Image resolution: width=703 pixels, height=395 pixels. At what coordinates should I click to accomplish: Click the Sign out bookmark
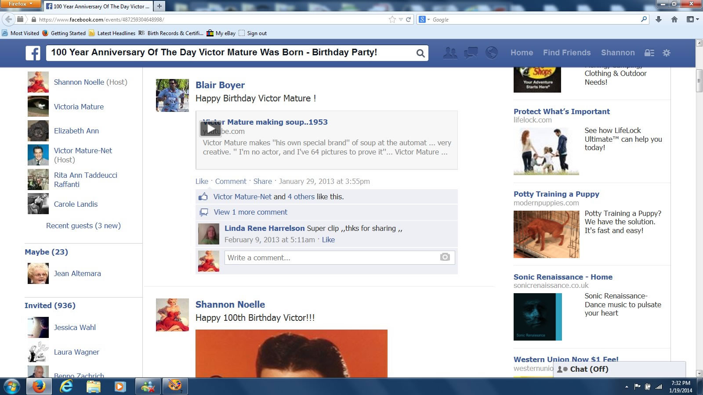point(253,33)
